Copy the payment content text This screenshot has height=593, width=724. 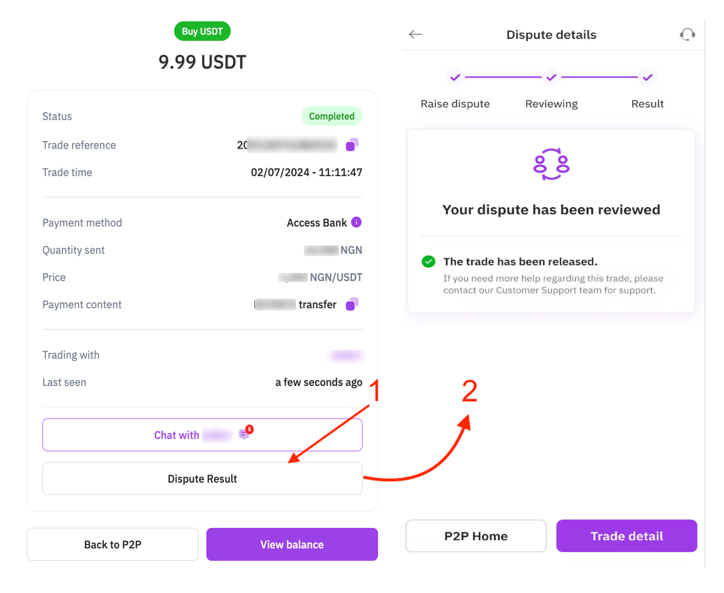[352, 304]
